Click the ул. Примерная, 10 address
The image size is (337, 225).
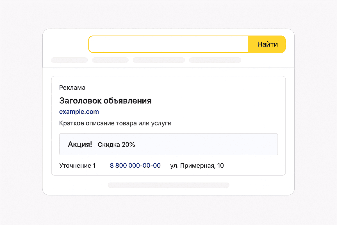tap(197, 165)
